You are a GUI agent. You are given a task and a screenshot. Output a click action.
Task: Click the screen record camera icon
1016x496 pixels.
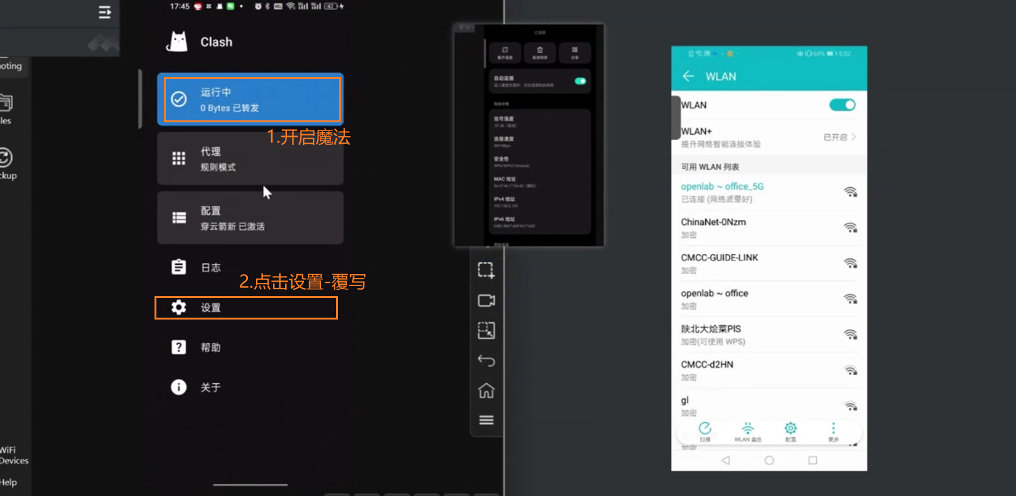point(486,301)
